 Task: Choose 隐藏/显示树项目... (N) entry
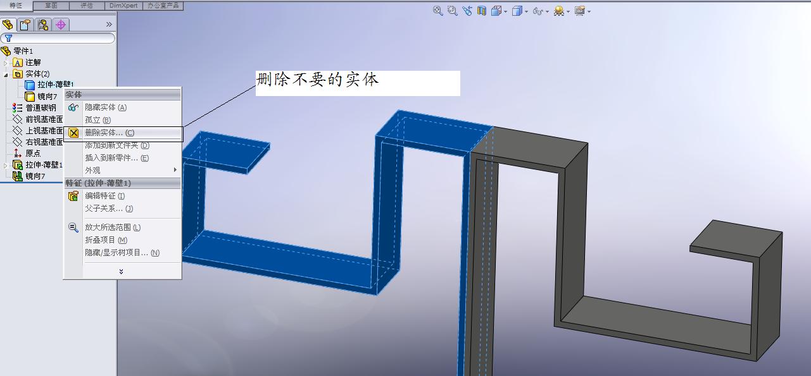pyautogui.click(x=122, y=253)
